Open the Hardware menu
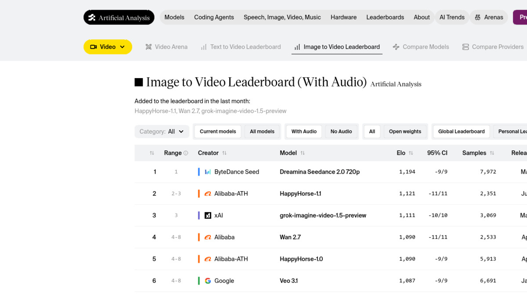This screenshot has width=527, height=296. [343, 18]
